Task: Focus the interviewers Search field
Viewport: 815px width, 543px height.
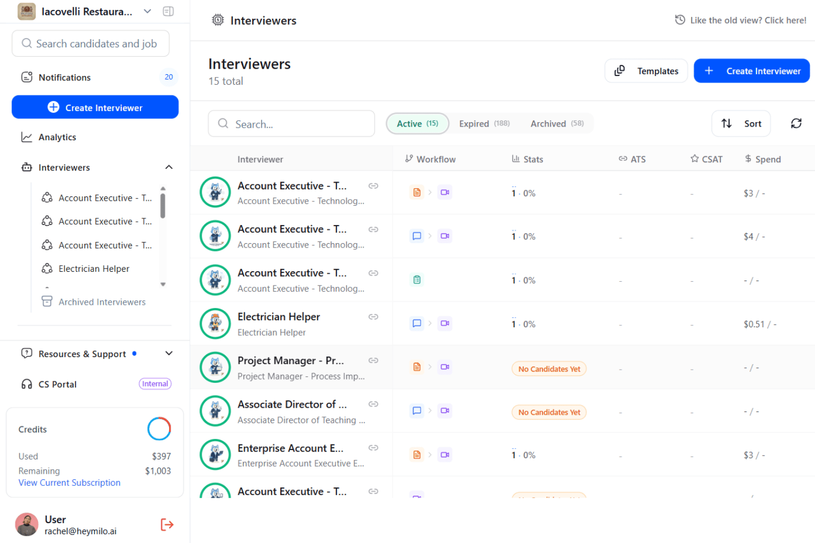Action: click(291, 124)
